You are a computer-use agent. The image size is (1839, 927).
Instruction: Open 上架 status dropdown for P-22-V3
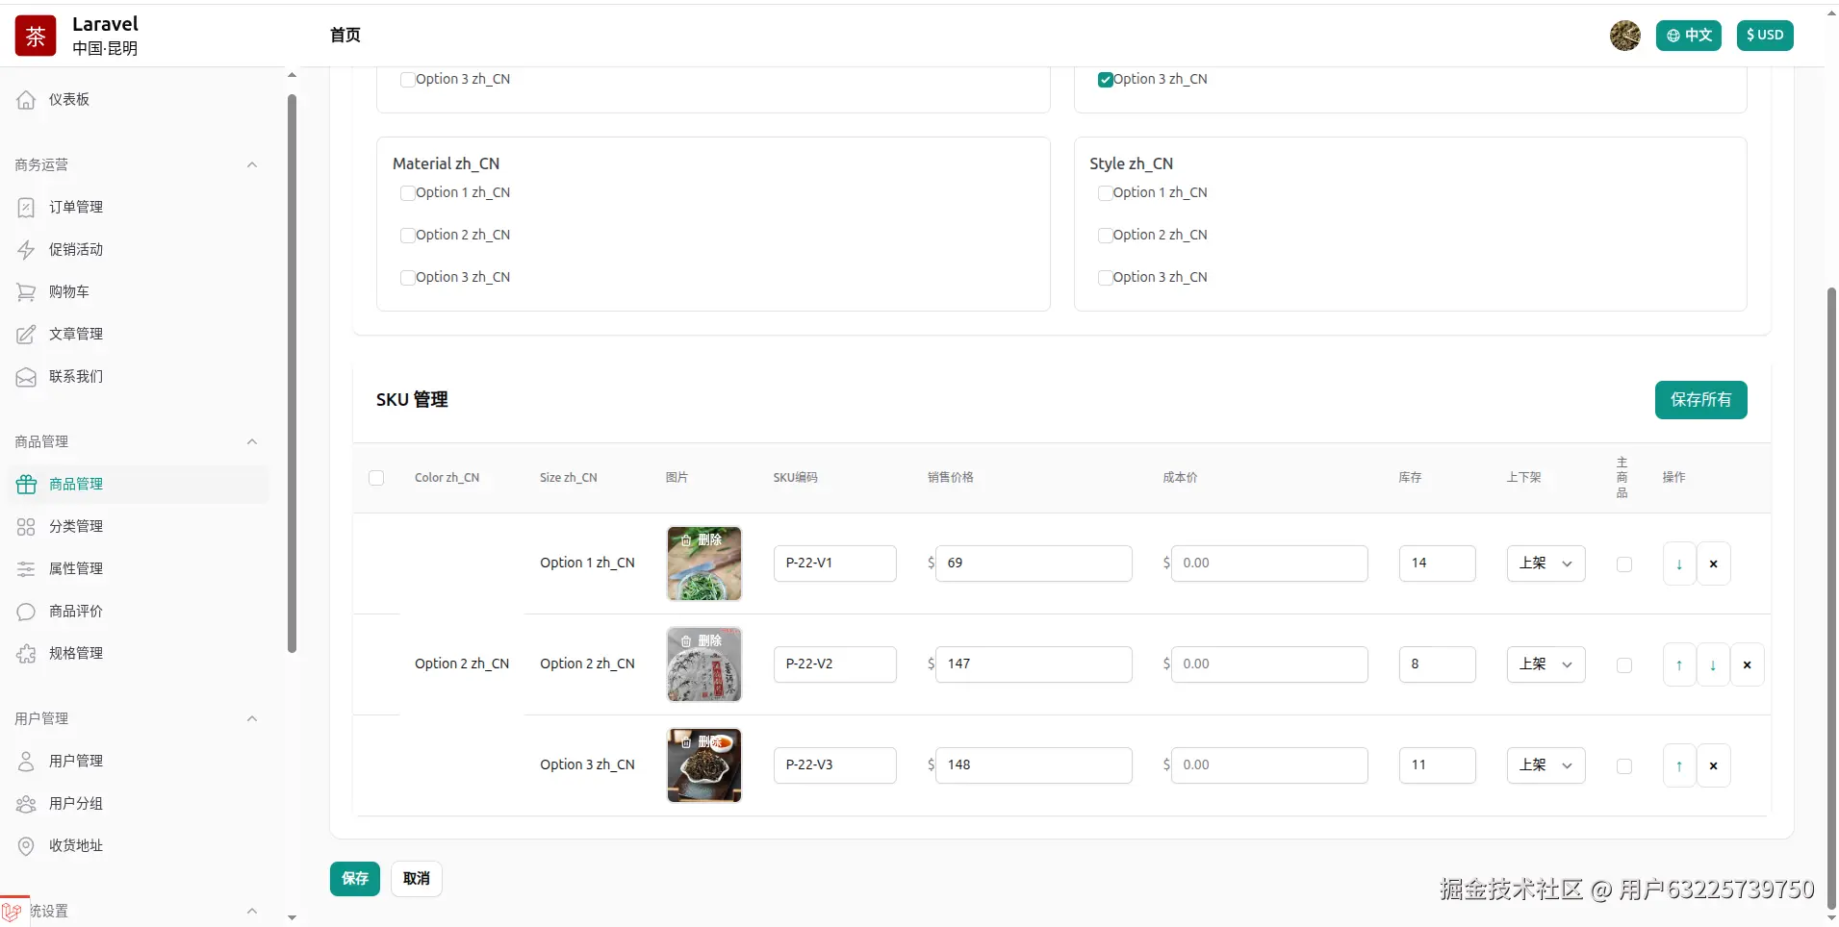click(1545, 765)
